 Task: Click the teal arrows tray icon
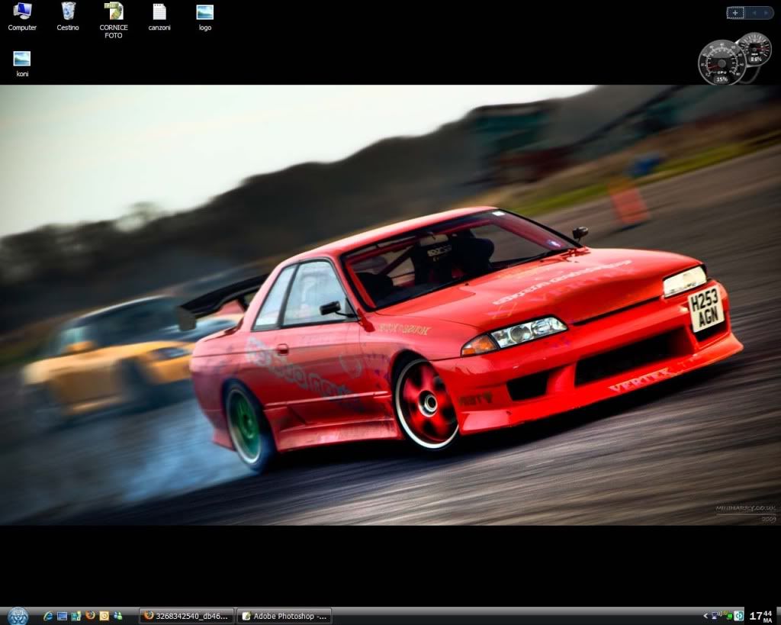738,616
